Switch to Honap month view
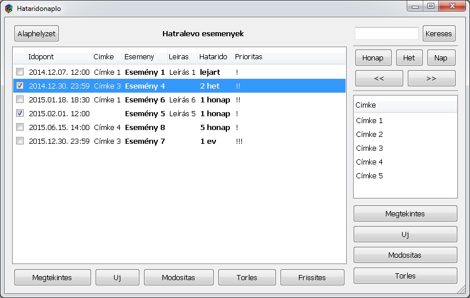 click(373, 58)
